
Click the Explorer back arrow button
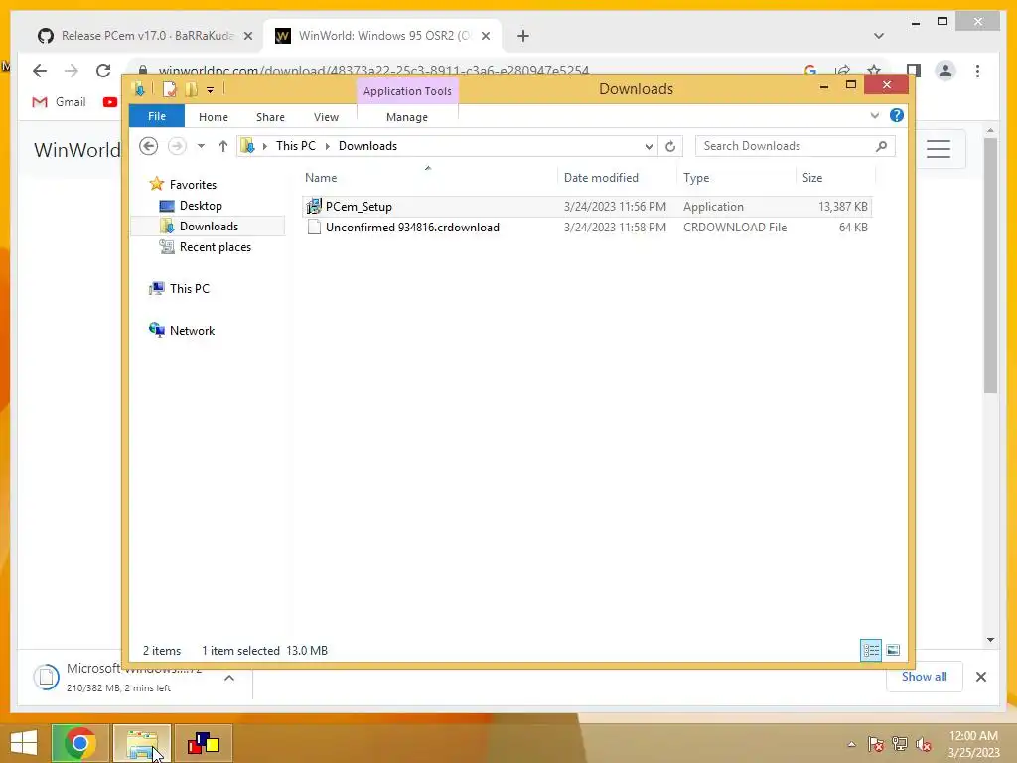[149, 146]
